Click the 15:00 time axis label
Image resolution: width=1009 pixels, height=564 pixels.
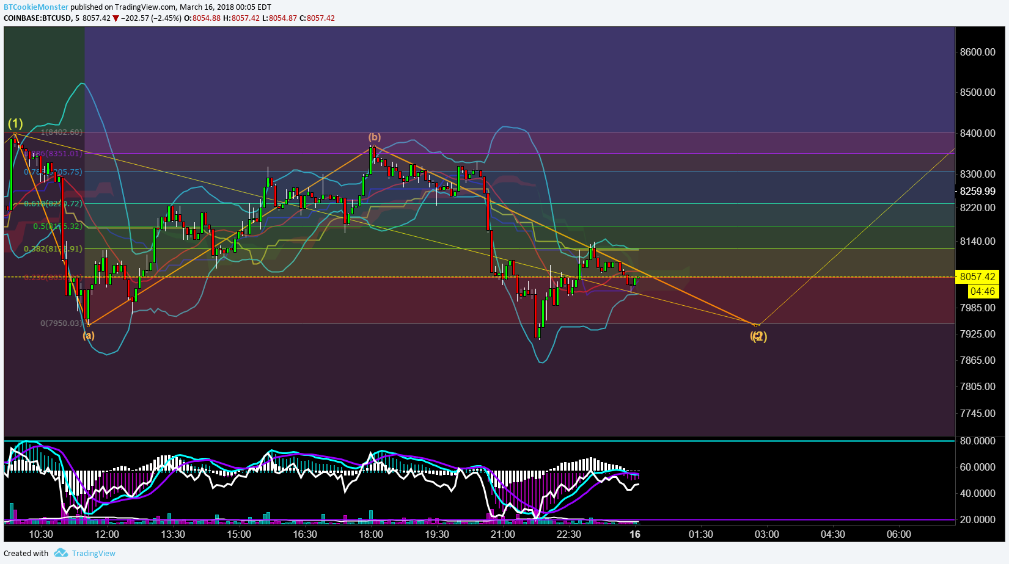239,534
